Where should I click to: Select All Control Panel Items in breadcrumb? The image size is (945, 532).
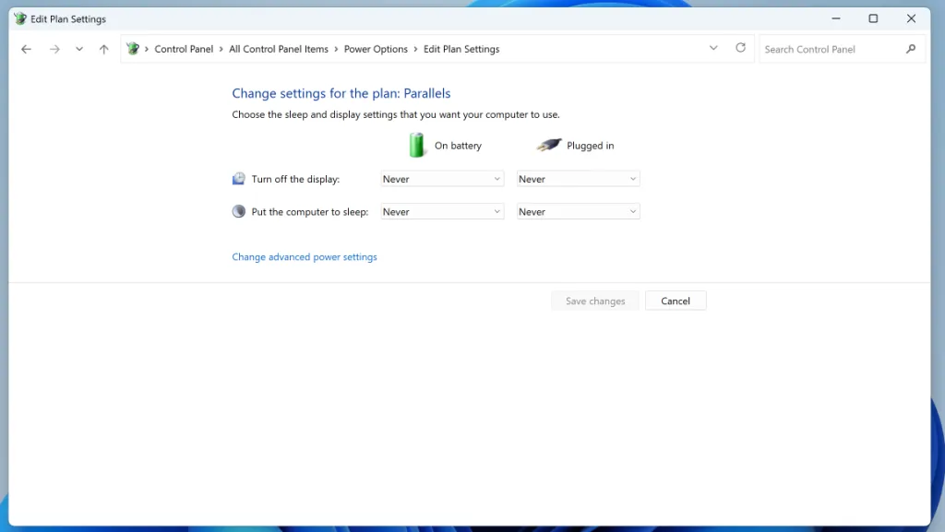tap(279, 49)
